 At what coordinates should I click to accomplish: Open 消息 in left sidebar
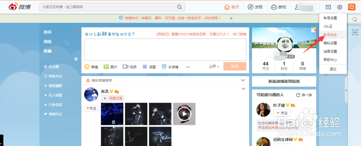(47, 41)
